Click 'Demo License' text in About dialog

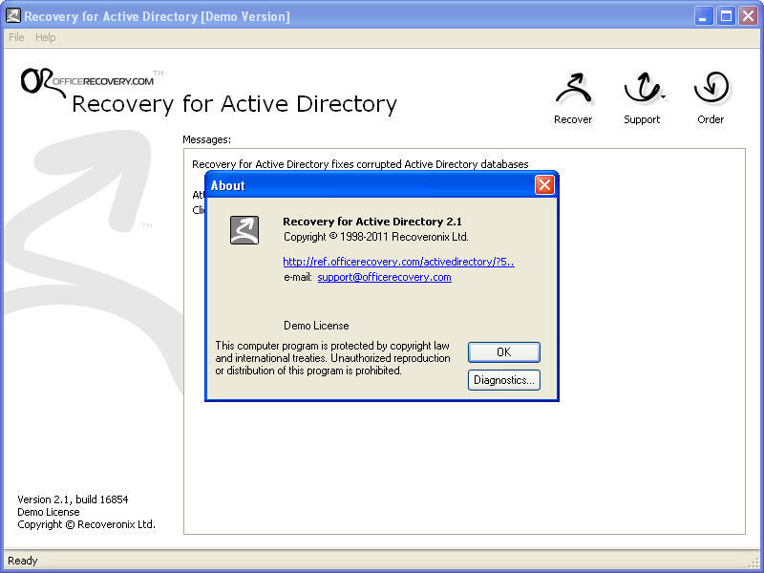316,326
